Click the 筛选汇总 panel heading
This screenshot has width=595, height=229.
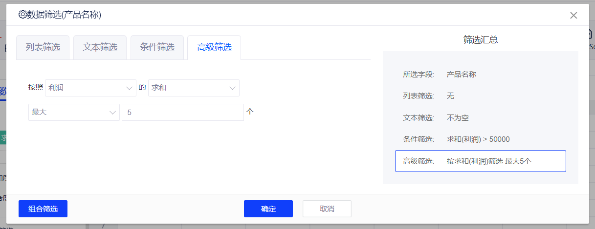click(480, 40)
